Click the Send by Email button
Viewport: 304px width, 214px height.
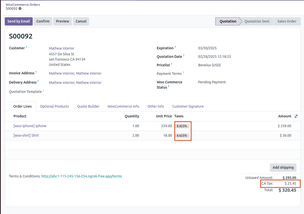pyautogui.click(x=19, y=21)
